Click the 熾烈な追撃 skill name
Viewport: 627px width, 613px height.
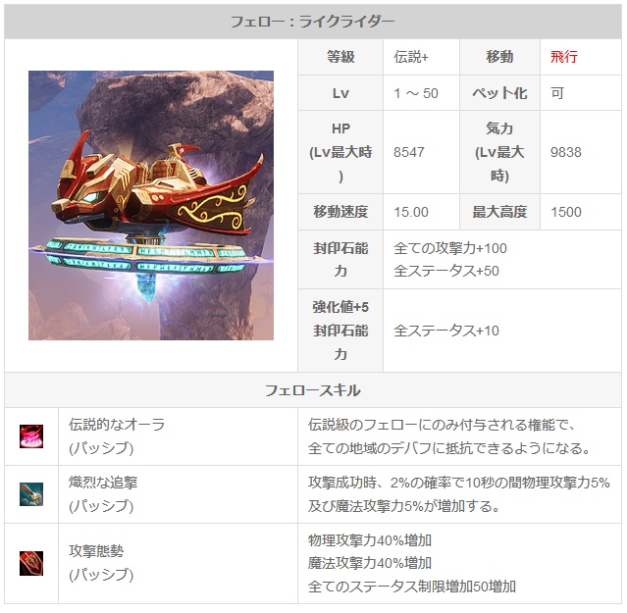103,483
